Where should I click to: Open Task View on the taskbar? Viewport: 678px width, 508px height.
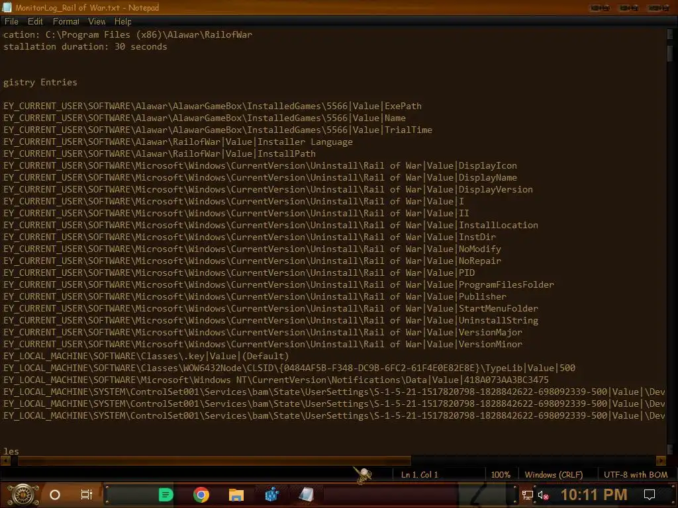point(87,495)
